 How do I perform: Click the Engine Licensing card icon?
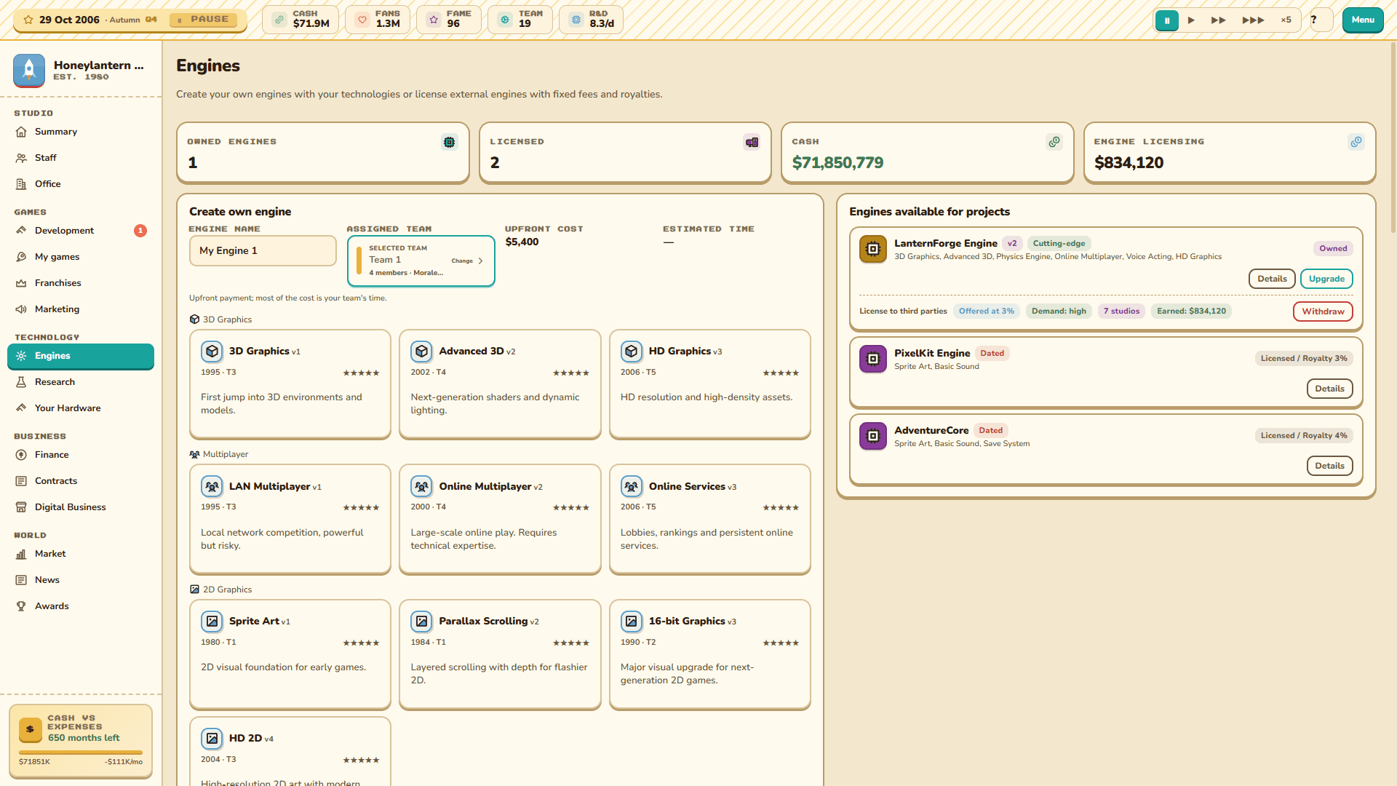1356,142
